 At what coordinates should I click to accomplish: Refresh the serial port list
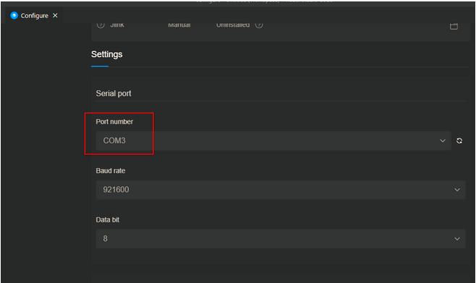459,141
